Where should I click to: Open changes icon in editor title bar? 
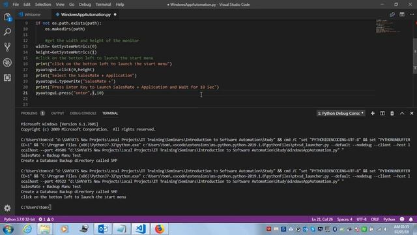pyautogui.click(x=392, y=14)
